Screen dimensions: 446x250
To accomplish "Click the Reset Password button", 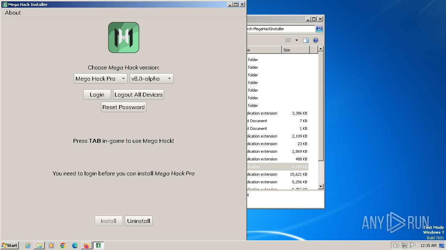I will click(x=124, y=107).
